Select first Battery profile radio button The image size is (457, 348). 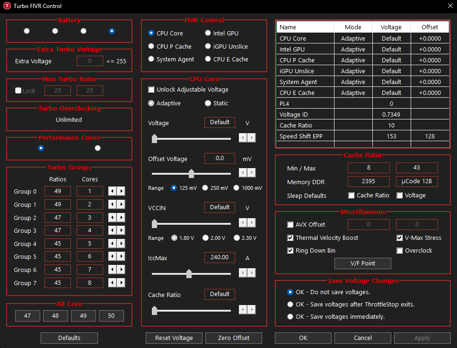[27, 31]
